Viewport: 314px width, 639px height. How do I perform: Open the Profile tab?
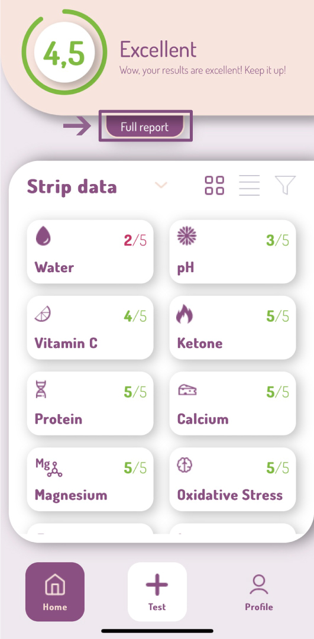click(259, 592)
